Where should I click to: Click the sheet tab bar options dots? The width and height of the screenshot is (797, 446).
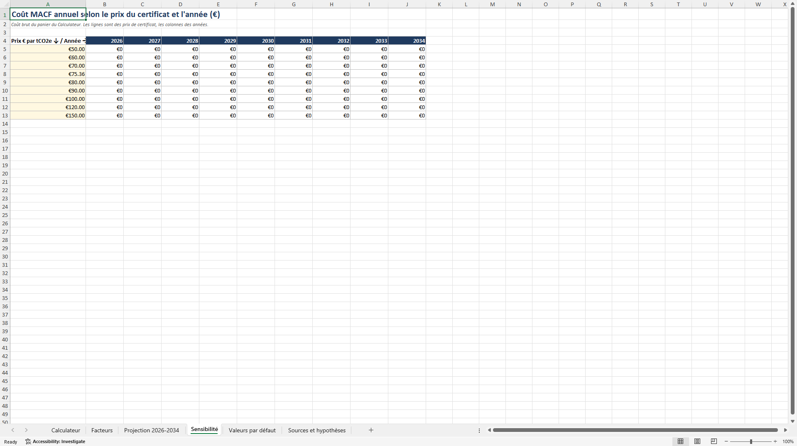479,431
